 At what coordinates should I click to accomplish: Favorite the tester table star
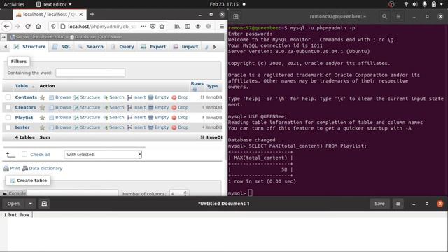[42, 127]
